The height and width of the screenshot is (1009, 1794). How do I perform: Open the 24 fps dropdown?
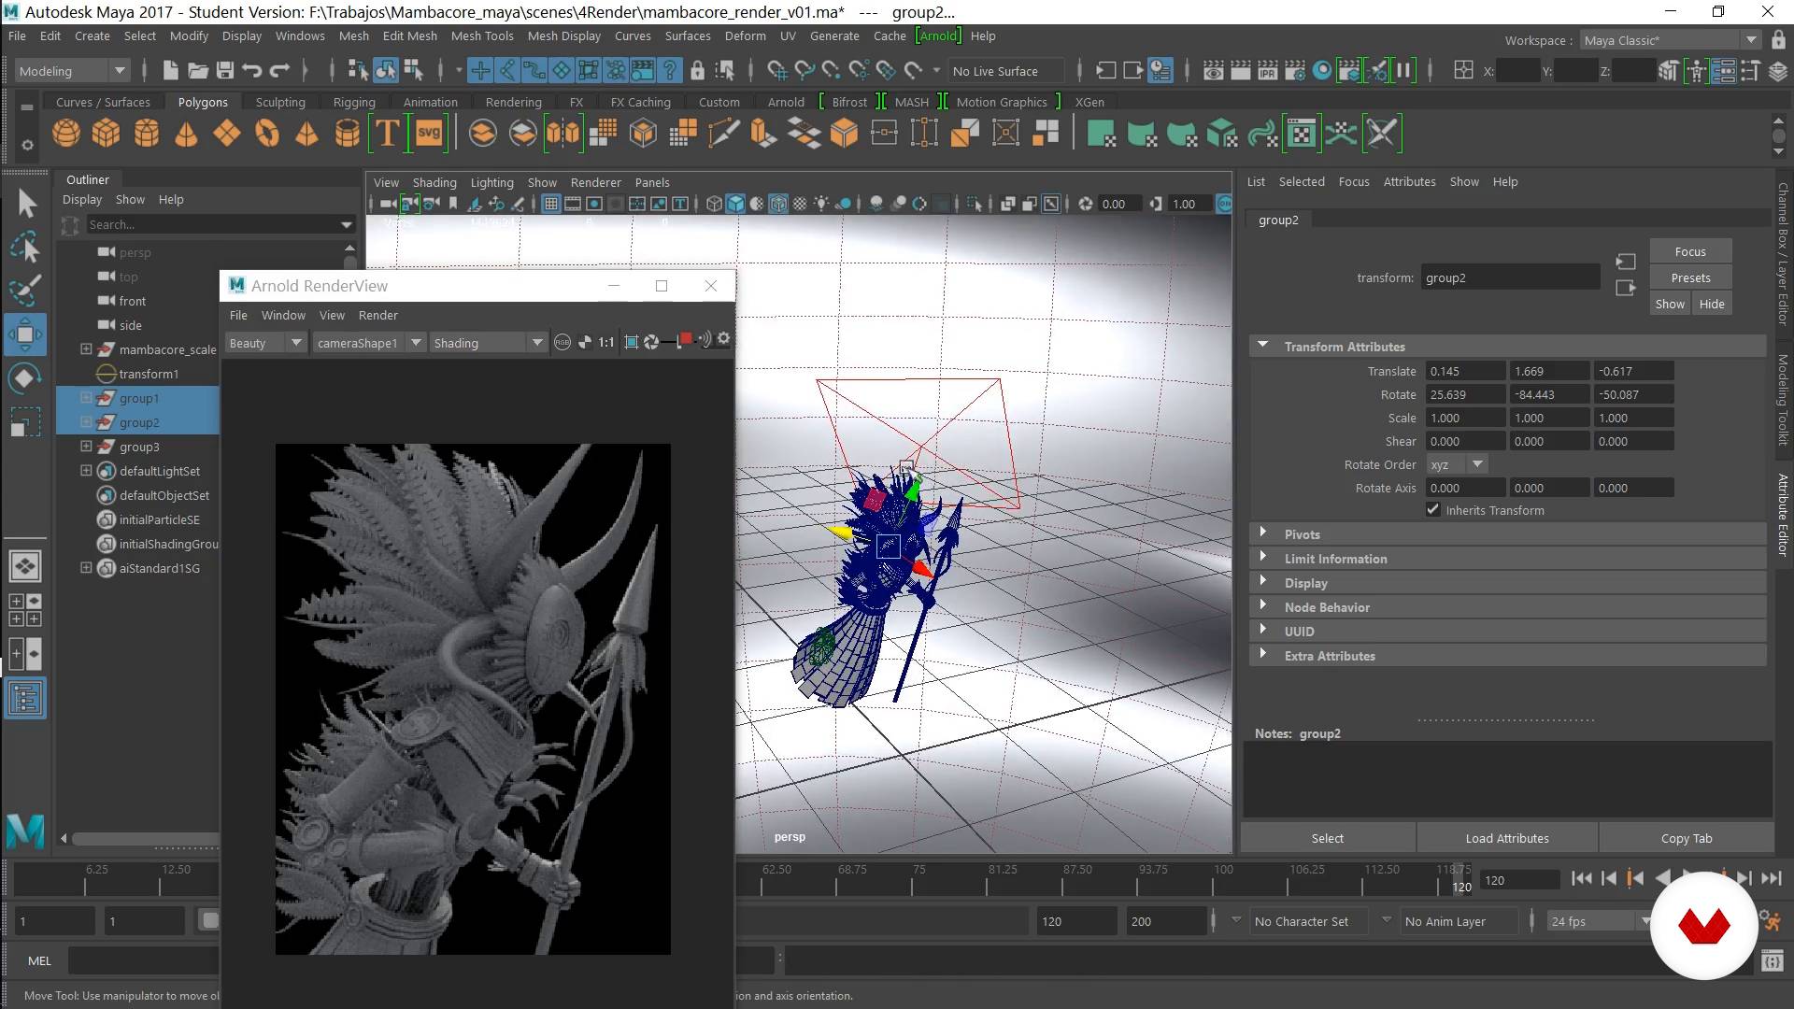pos(1599,921)
